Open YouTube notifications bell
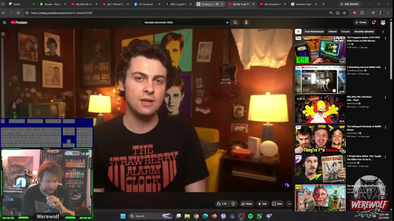 (374, 22)
